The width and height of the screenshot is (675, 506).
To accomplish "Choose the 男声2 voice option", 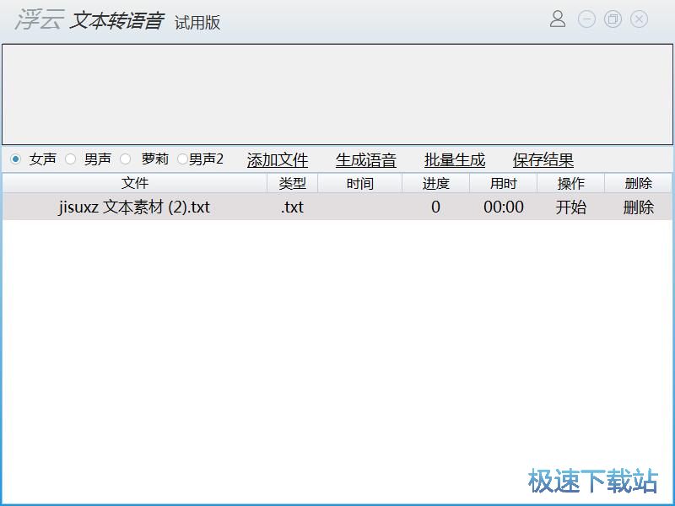I will [x=182, y=159].
